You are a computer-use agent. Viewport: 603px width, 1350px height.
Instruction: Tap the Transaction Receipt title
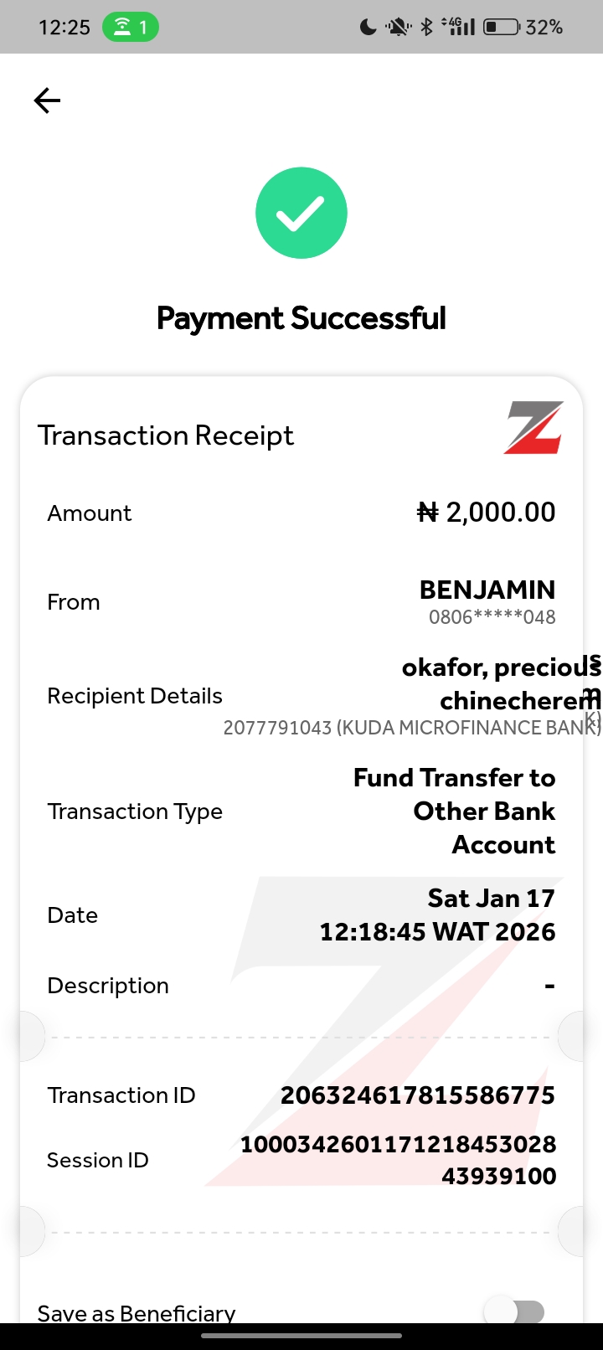tap(166, 435)
